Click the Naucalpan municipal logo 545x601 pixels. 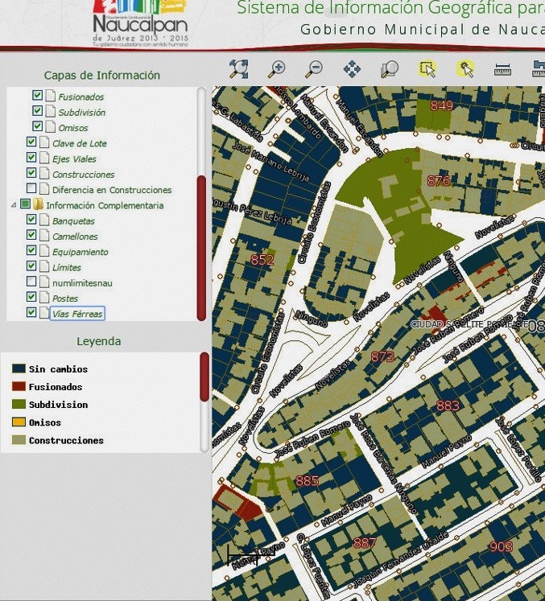click(140, 23)
